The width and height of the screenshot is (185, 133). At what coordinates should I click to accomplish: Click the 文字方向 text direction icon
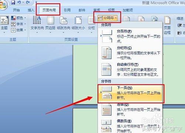(37, 20)
